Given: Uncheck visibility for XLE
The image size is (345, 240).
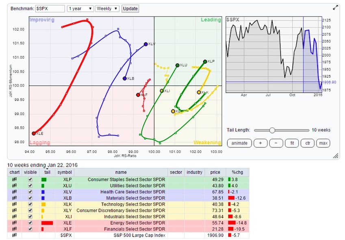Looking at the screenshot, I should tap(30, 223).
